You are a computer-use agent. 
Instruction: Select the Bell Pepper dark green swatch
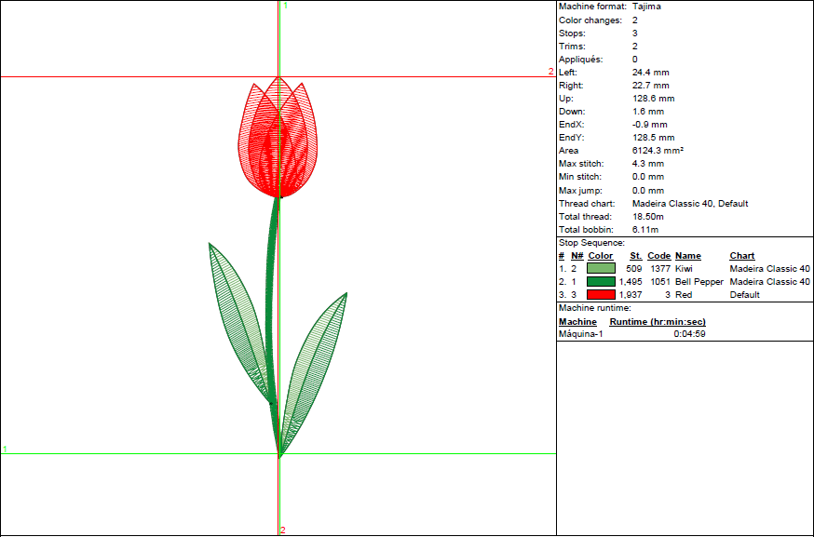point(601,281)
